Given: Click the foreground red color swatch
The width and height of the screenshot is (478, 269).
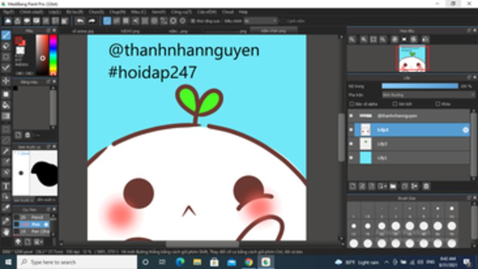Looking at the screenshot, I should (19, 41).
